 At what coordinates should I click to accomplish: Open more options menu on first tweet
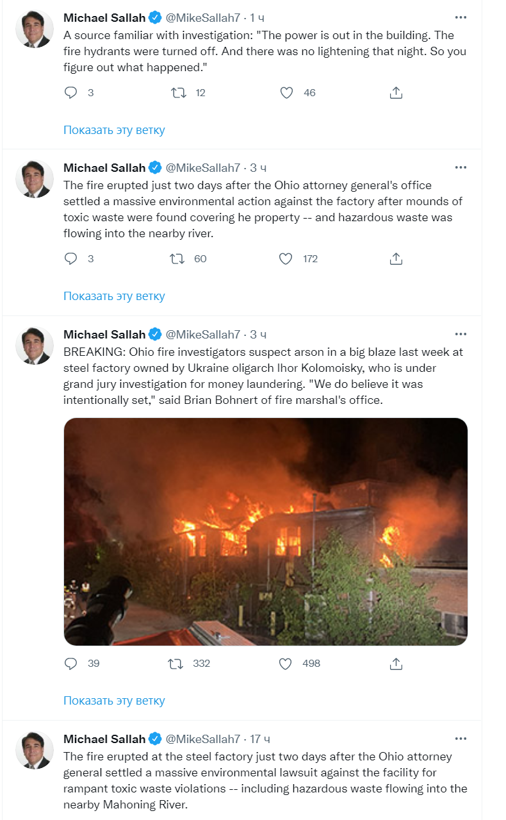click(x=461, y=17)
